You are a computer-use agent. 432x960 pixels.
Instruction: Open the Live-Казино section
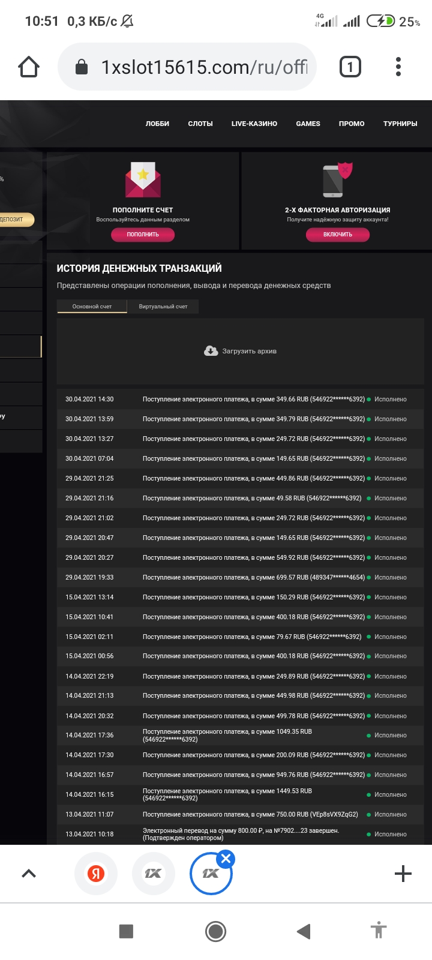pyautogui.click(x=254, y=124)
